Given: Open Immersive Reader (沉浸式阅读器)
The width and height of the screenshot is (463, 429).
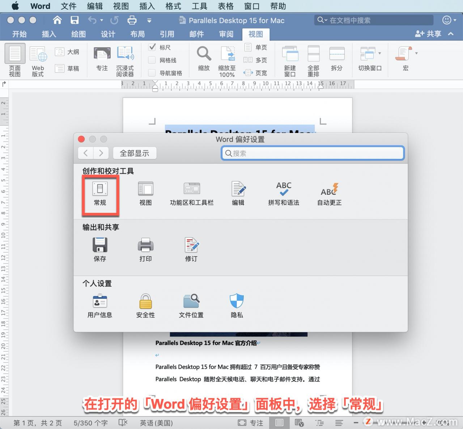Looking at the screenshot, I should 125,61.
